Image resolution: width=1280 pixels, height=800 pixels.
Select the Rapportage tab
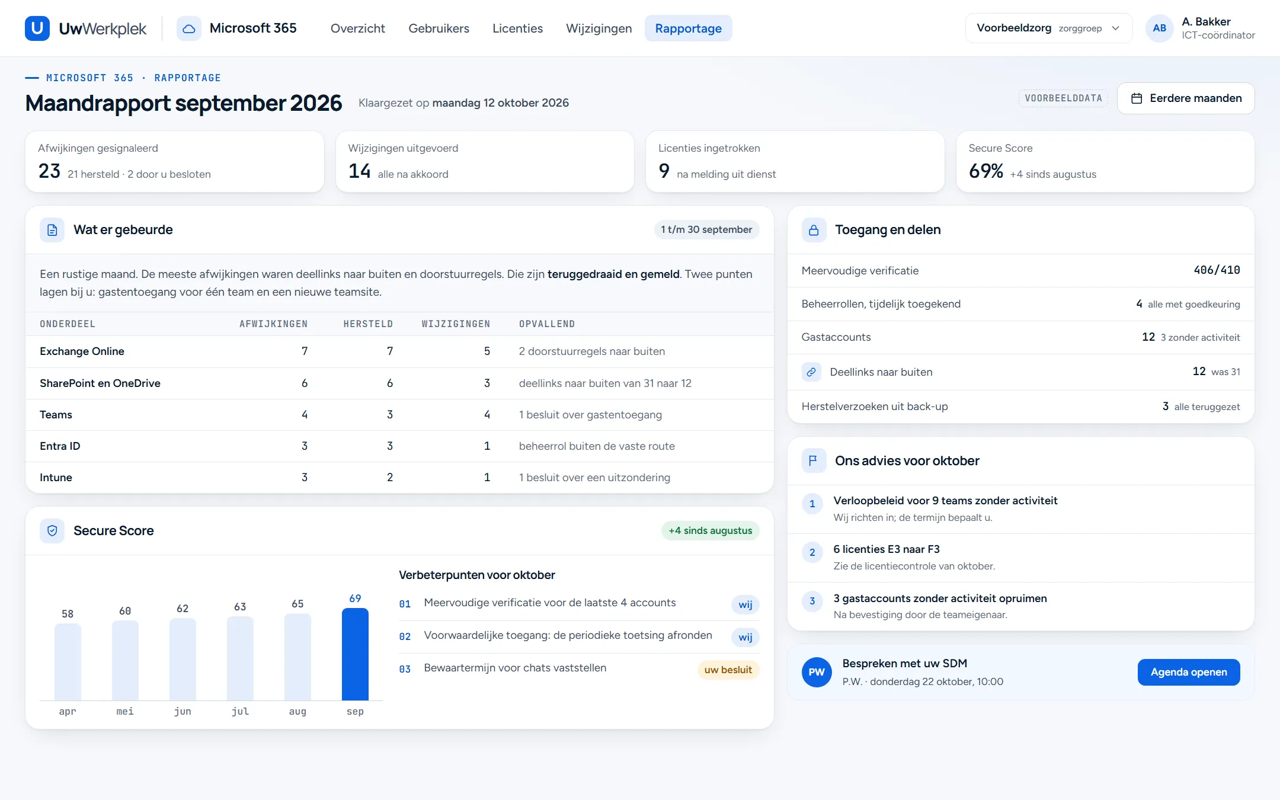[x=688, y=28]
